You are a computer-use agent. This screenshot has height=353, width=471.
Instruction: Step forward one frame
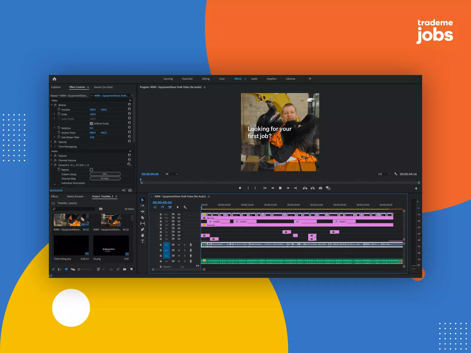click(288, 188)
